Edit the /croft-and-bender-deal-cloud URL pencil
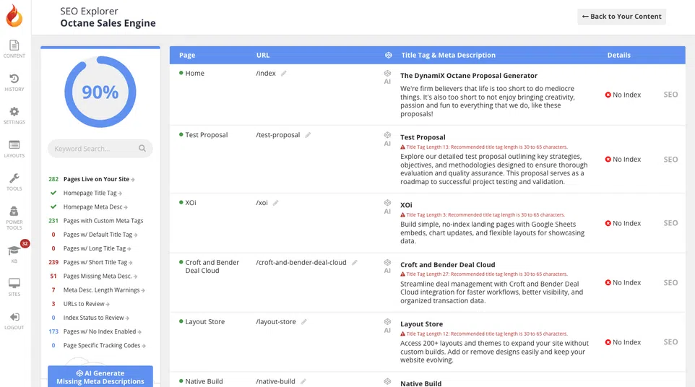 tap(355, 263)
